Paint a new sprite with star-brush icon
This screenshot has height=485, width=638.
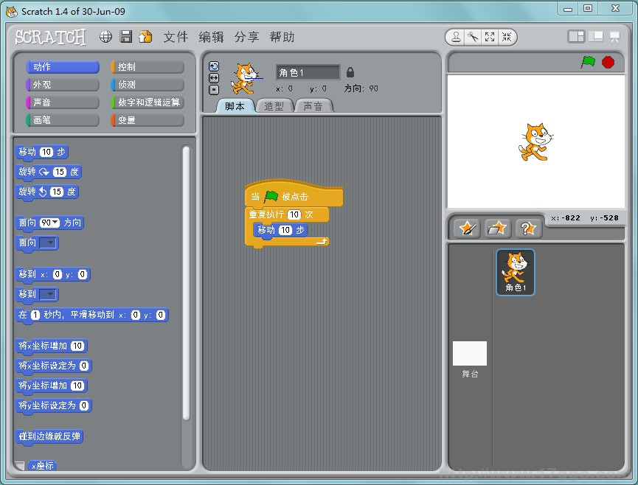click(x=466, y=228)
